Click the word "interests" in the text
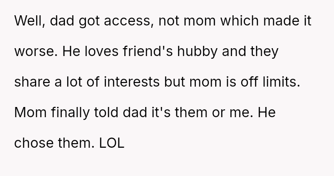The width and height of the screenshot is (334, 176). click(x=132, y=82)
